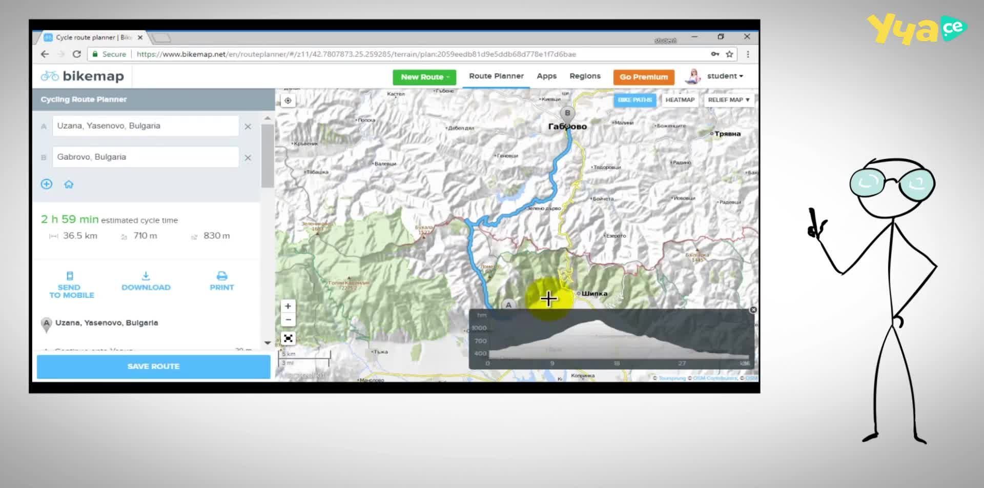The height and width of the screenshot is (488, 984).
Task: Click the Uzana, Yasenovo directions start entry
Action: [x=107, y=323]
